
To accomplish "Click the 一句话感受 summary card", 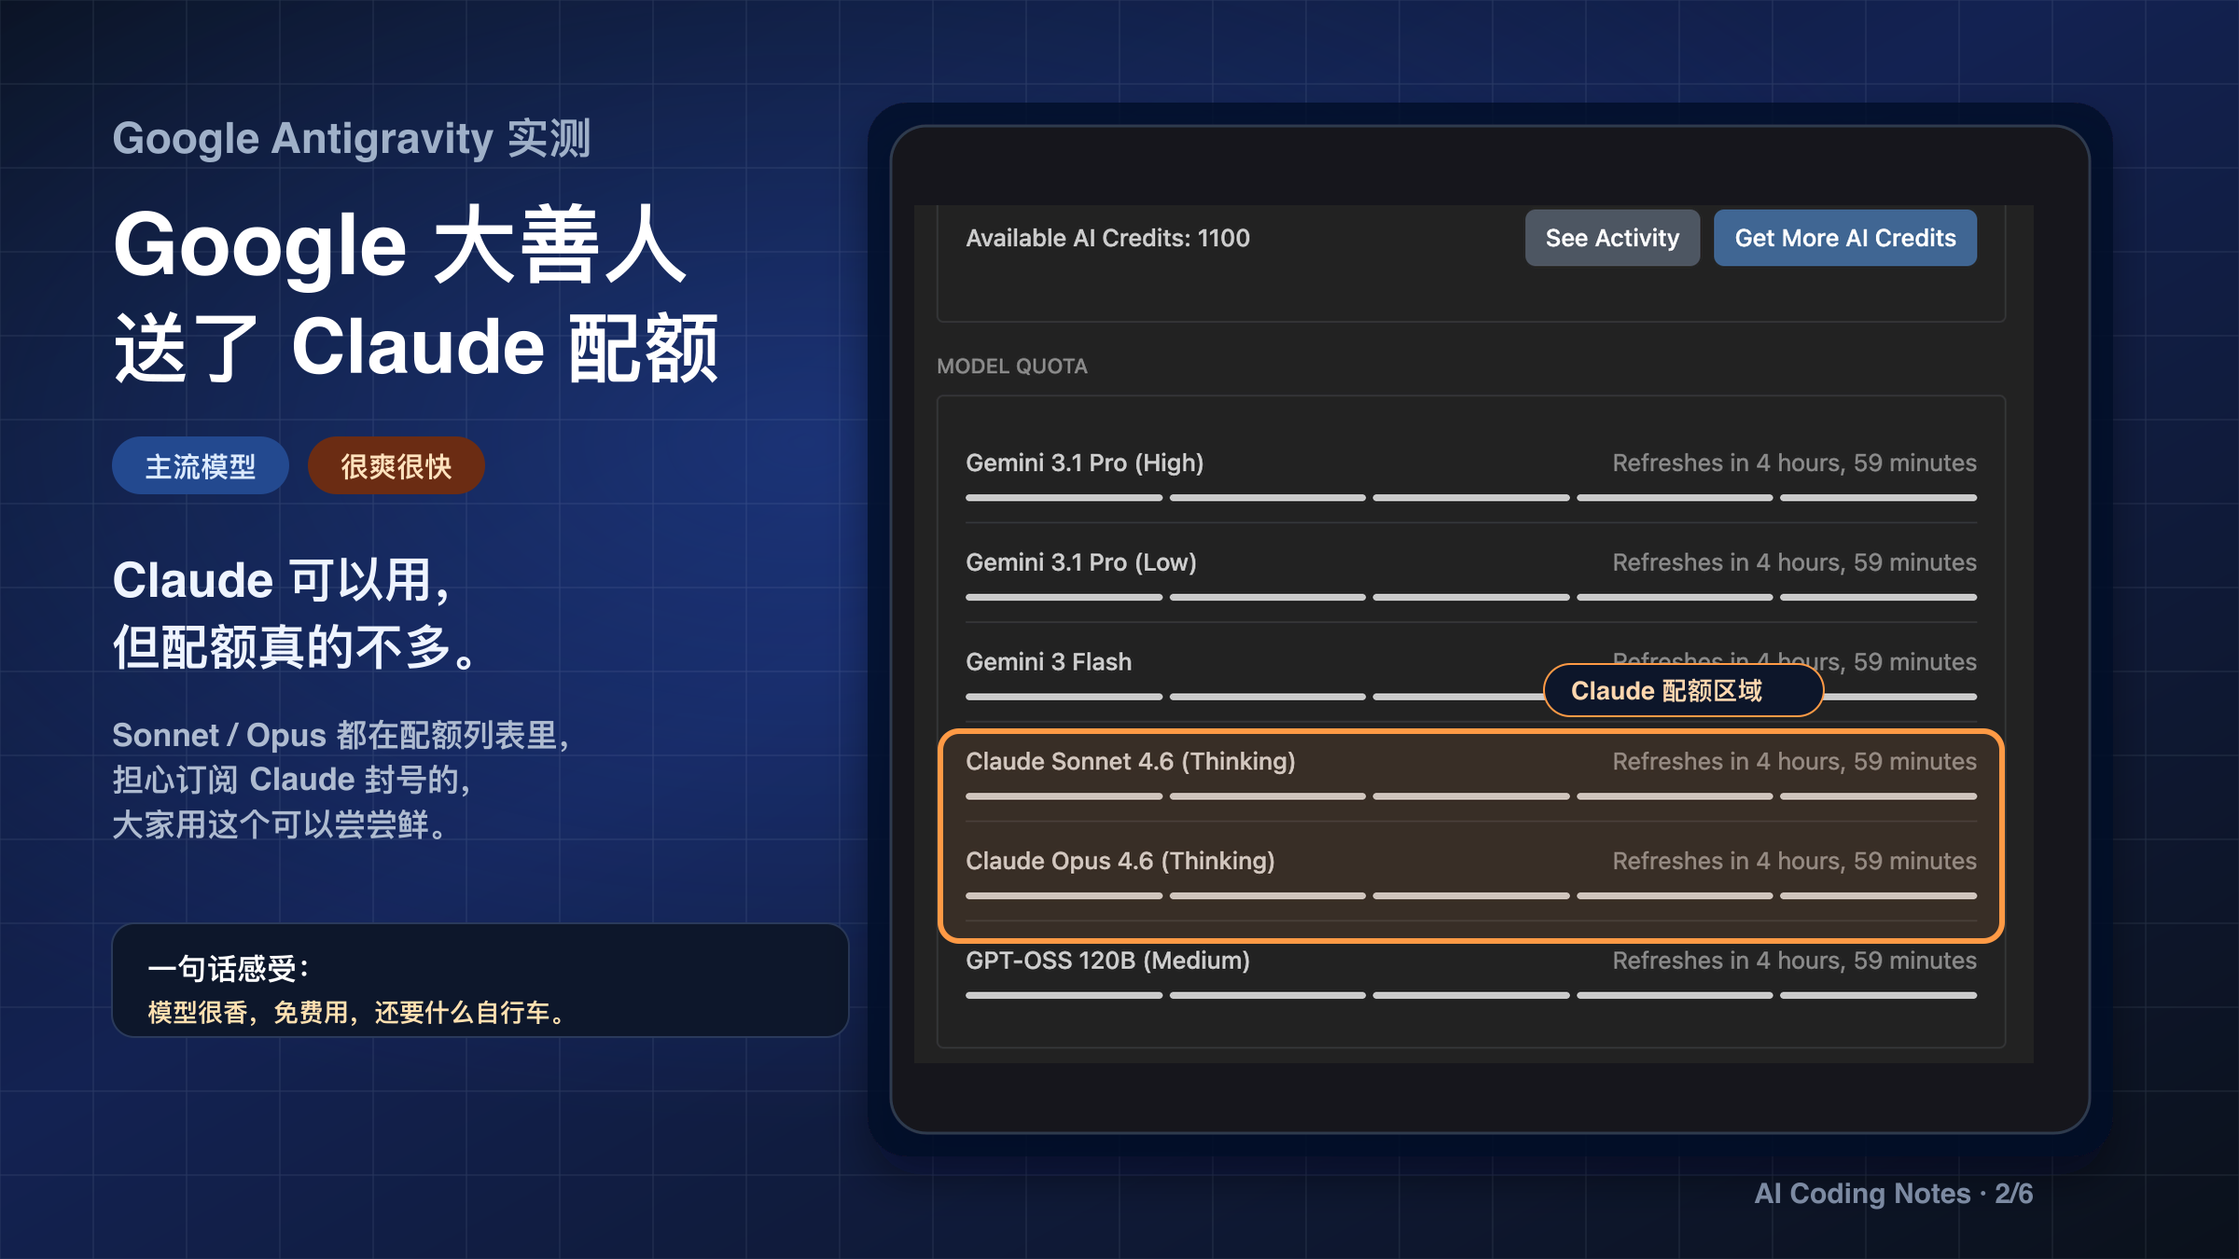I will click(x=480, y=980).
